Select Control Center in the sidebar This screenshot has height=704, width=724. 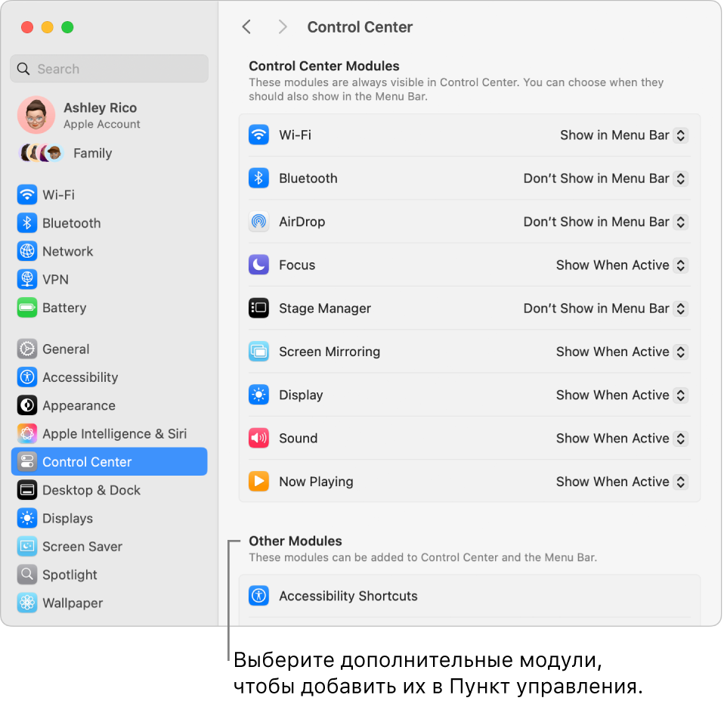pyautogui.click(x=109, y=461)
